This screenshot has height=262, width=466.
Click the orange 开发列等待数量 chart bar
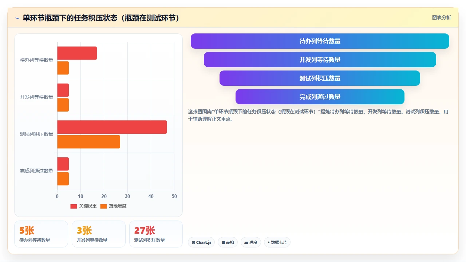point(63,105)
